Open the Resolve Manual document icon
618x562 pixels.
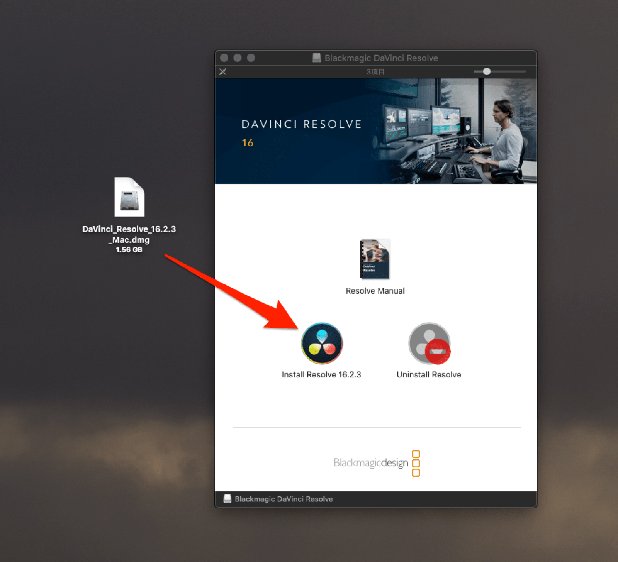click(375, 259)
